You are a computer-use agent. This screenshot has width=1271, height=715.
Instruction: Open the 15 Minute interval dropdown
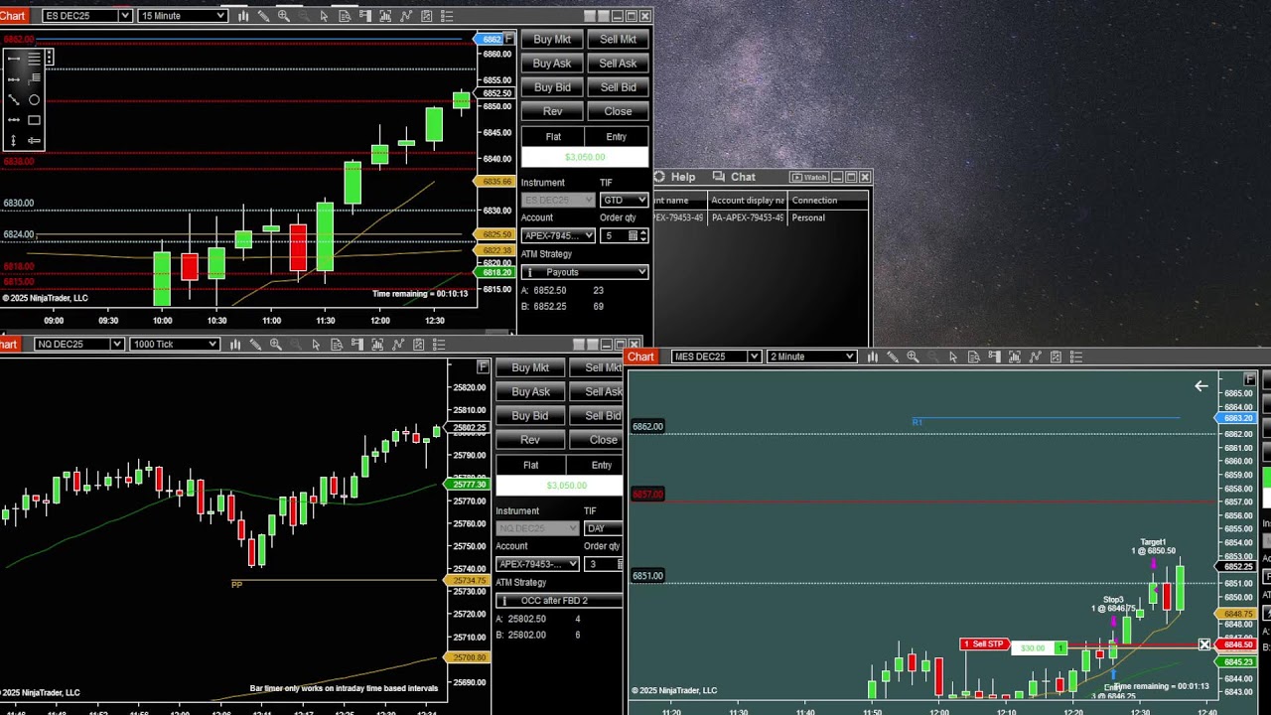pyautogui.click(x=218, y=16)
